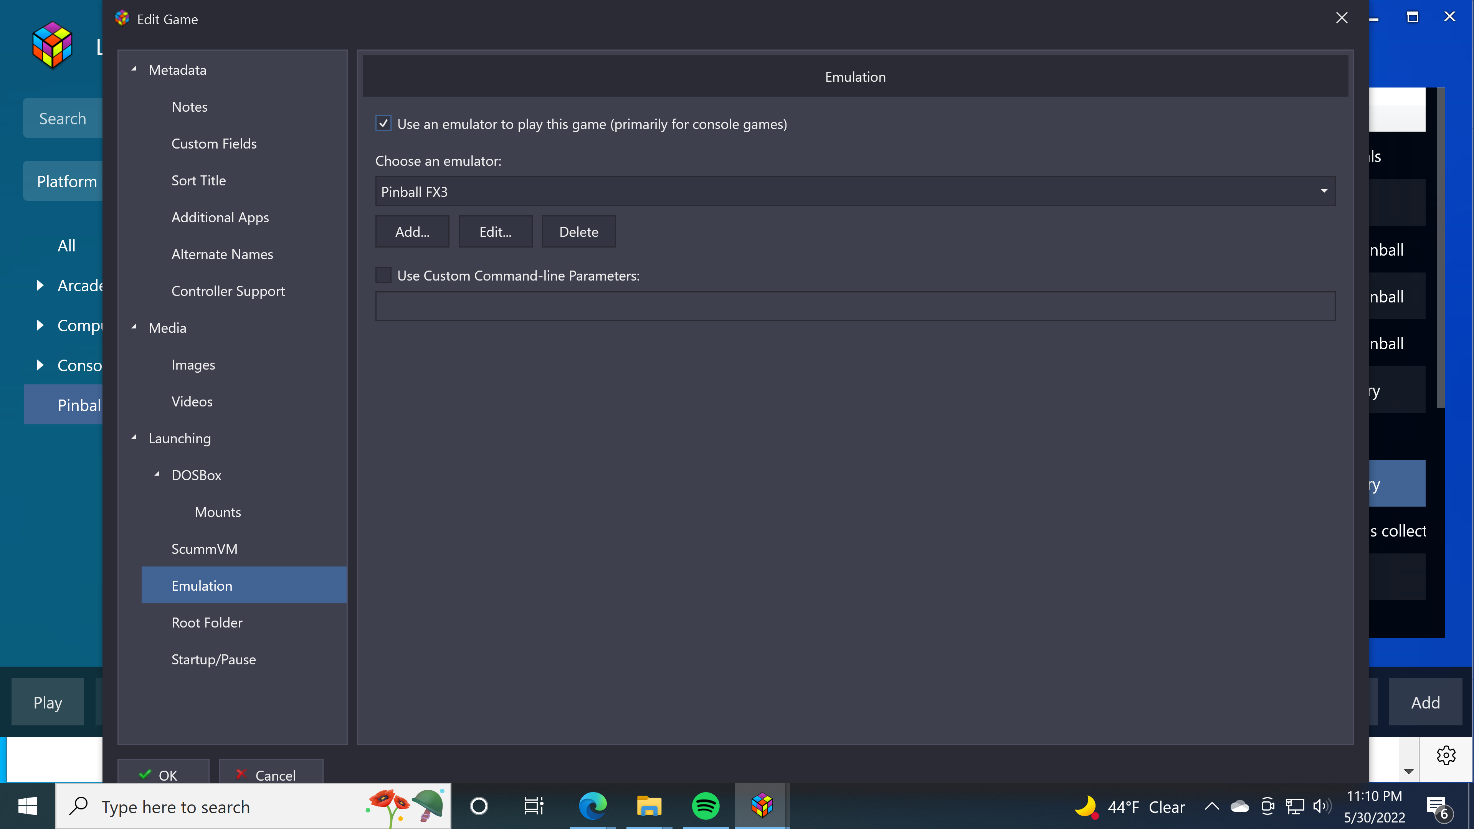Image resolution: width=1474 pixels, height=829 pixels.
Task: Open the ScummVM launching page
Action: 204,549
